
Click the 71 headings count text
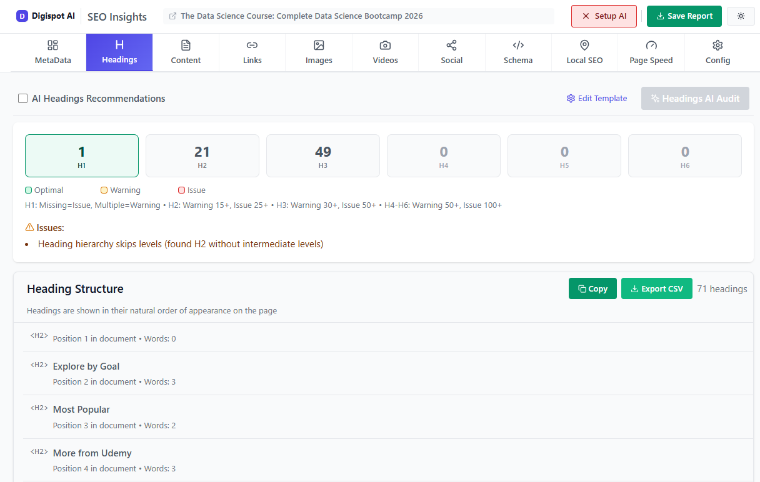click(722, 288)
